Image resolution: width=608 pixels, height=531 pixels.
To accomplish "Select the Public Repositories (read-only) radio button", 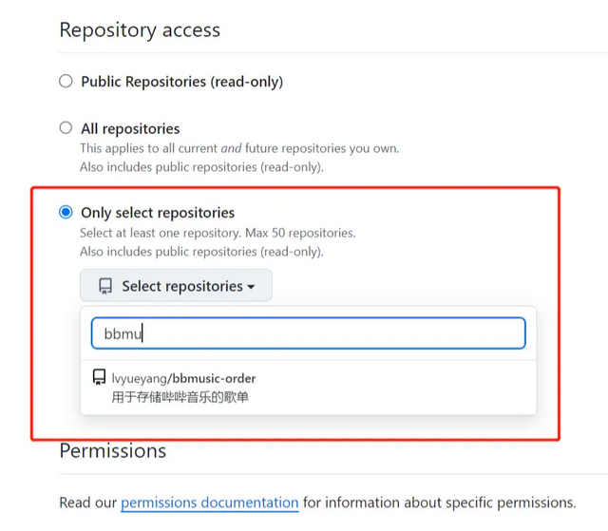I will click(x=66, y=82).
